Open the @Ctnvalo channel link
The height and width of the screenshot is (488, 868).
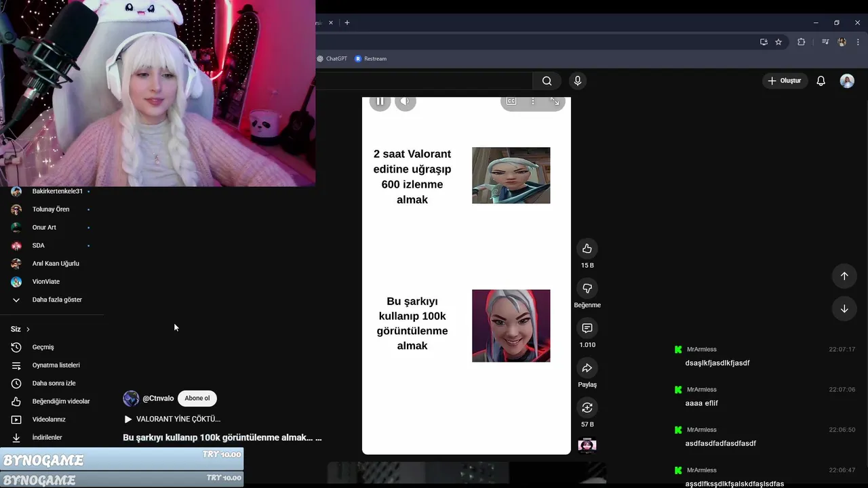point(158,399)
